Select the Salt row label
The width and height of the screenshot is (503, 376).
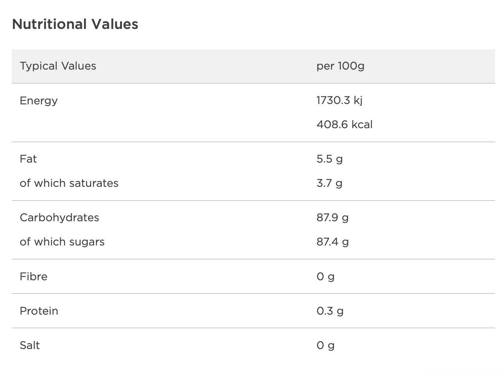pos(30,345)
